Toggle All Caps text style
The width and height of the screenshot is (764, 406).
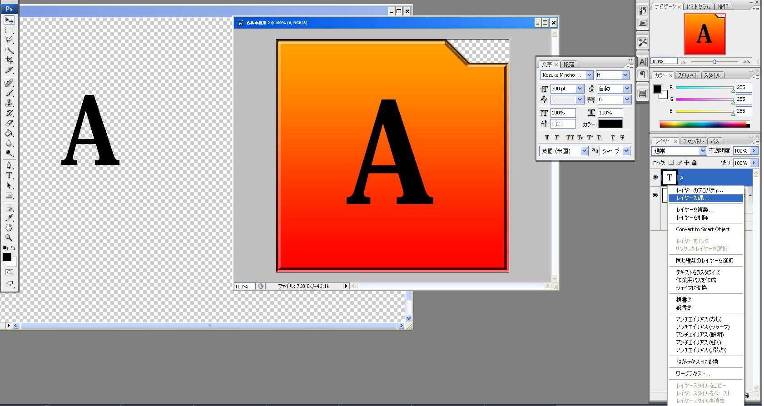click(x=570, y=138)
